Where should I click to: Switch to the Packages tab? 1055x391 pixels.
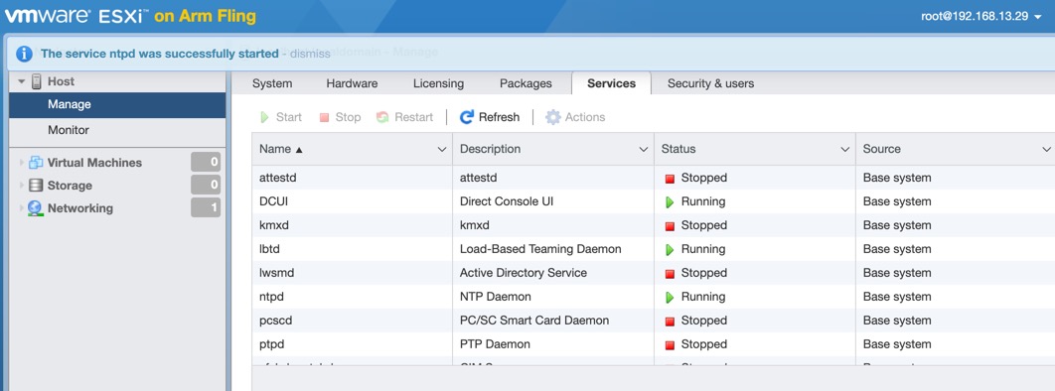[526, 84]
